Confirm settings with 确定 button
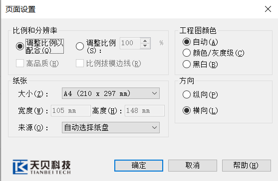Screen dimensions: 278x181 pos(139,166)
